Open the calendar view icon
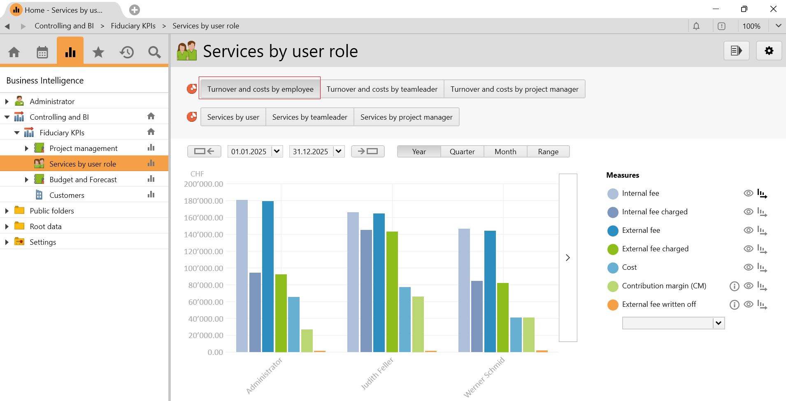 coord(42,52)
